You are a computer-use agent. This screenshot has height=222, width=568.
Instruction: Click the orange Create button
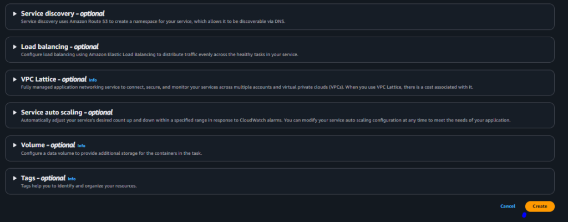[x=540, y=206]
